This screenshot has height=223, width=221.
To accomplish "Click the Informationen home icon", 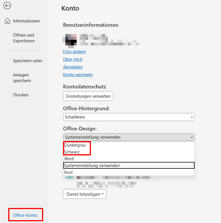I will 7,21.
